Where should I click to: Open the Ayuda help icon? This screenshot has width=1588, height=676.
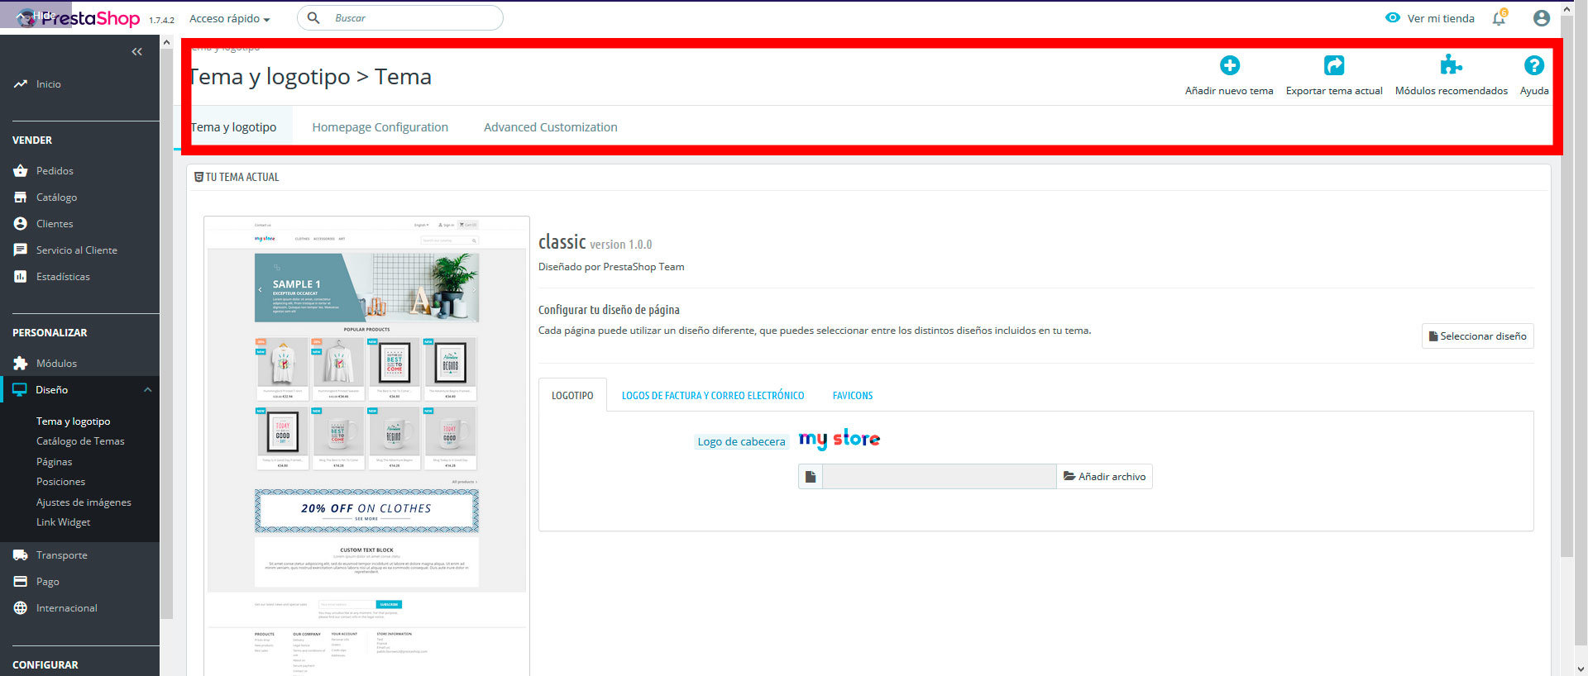click(x=1533, y=65)
